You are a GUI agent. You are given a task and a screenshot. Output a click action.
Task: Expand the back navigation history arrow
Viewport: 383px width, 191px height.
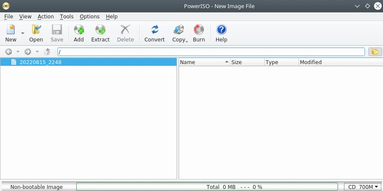click(x=18, y=52)
